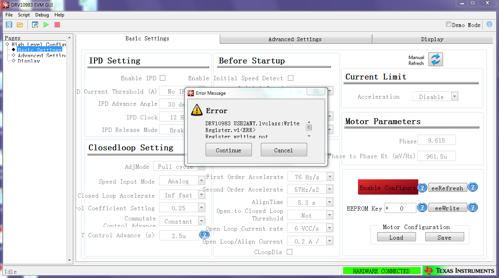Close the Error Message dialog
499x278 pixels.
coord(316,92)
